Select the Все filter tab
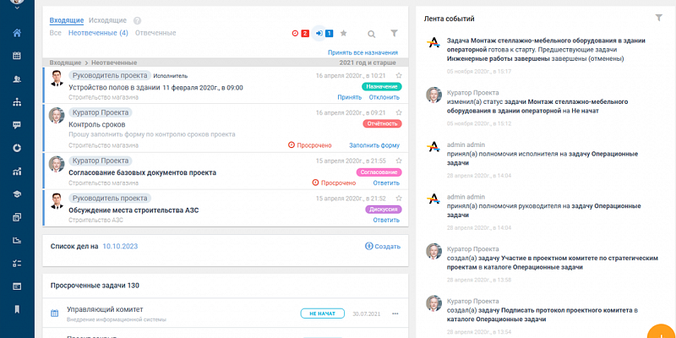 click(x=55, y=33)
